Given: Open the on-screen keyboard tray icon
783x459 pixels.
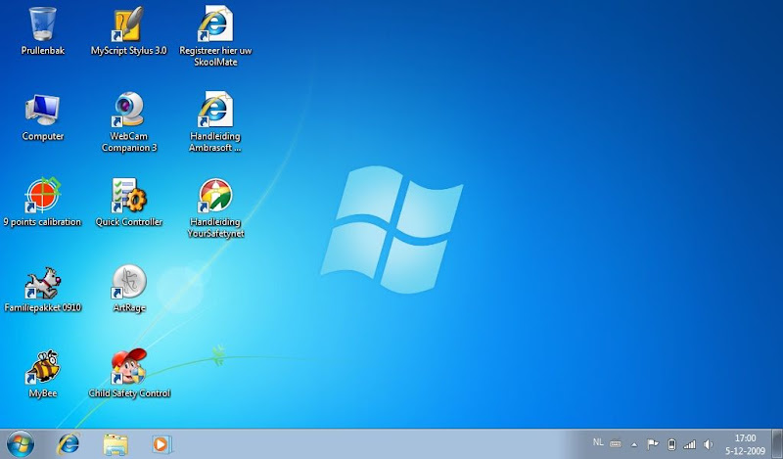Looking at the screenshot, I should point(616,443).
